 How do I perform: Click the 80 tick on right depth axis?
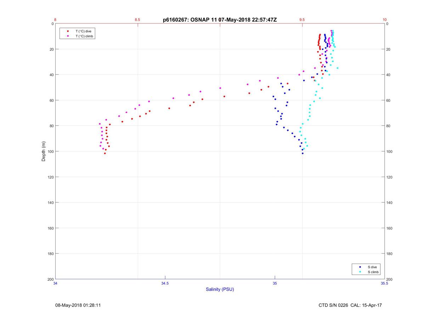coord(389,126)
